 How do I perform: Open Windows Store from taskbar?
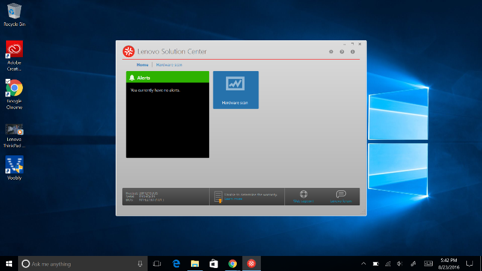click(x=214, y=264)
